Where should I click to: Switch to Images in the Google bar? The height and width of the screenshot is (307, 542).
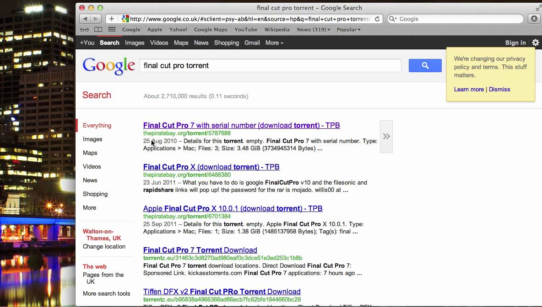[135, 43]
